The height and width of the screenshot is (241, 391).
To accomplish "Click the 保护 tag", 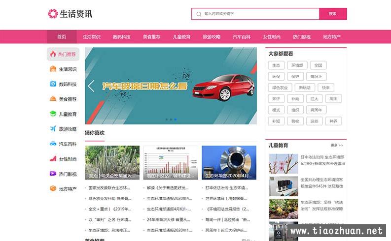I will [295, 77].
